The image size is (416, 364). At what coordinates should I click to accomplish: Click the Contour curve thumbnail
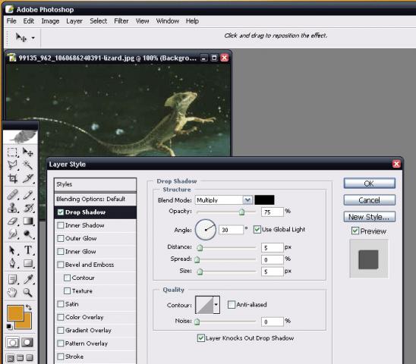coord(204,305)
